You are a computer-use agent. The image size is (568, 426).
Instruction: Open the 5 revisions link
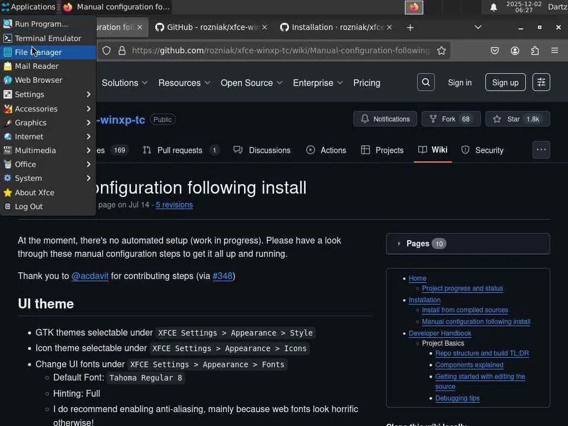point(174,205)
